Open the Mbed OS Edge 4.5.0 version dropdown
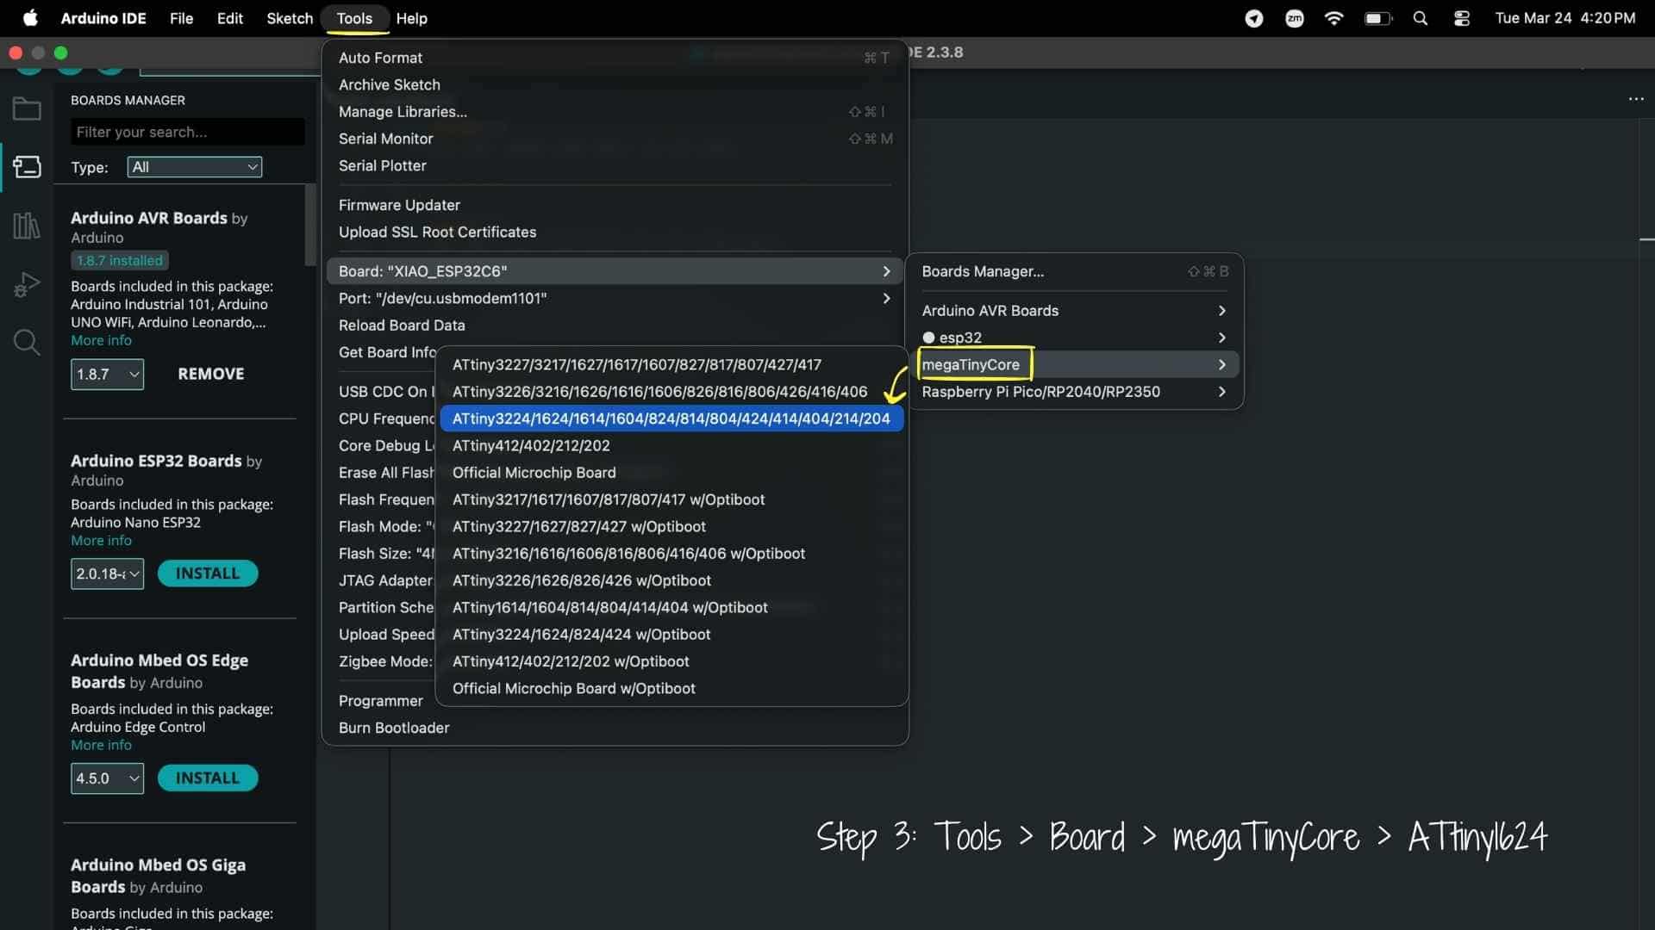The width and height of the screenshot is (1655, 930). point(107,778)
